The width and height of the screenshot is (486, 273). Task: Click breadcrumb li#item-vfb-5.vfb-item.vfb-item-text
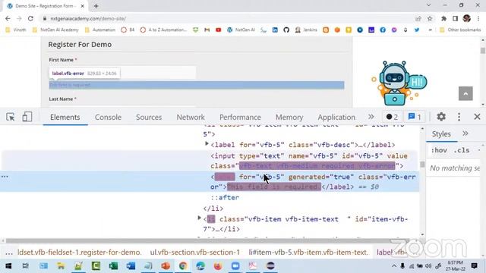pos(308,253)
